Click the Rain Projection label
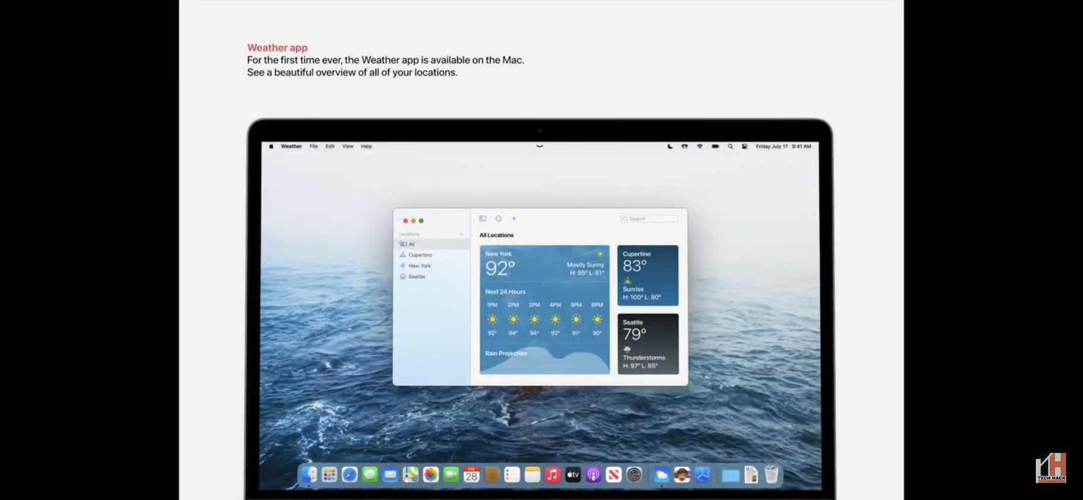Viewport: 1083px width, 500px height. [506, 353]
